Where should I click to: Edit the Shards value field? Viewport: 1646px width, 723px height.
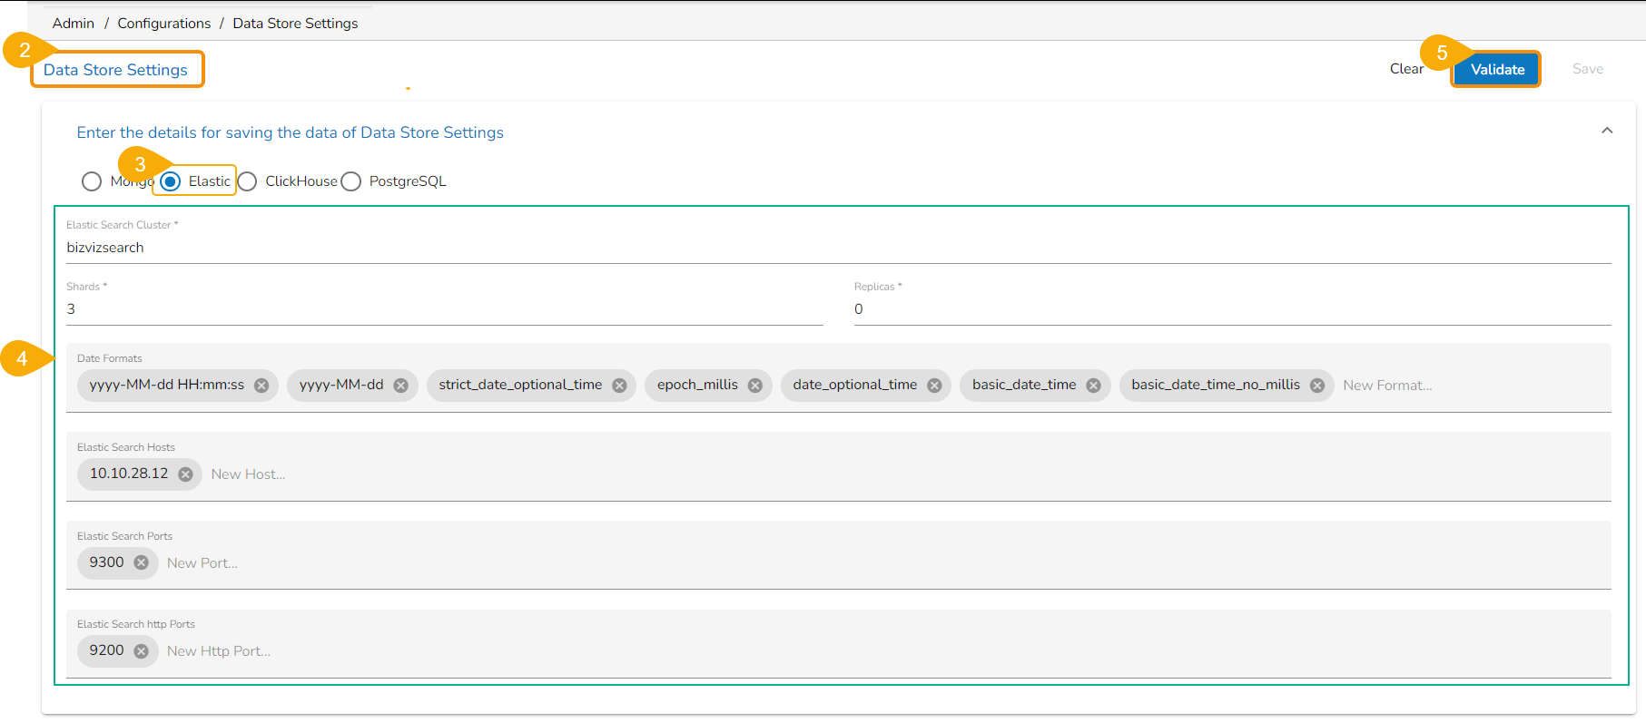pyautogui.click(x=445, y=309)
